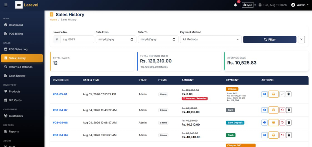Click the Home breadcrumb link

coord(53,20)
